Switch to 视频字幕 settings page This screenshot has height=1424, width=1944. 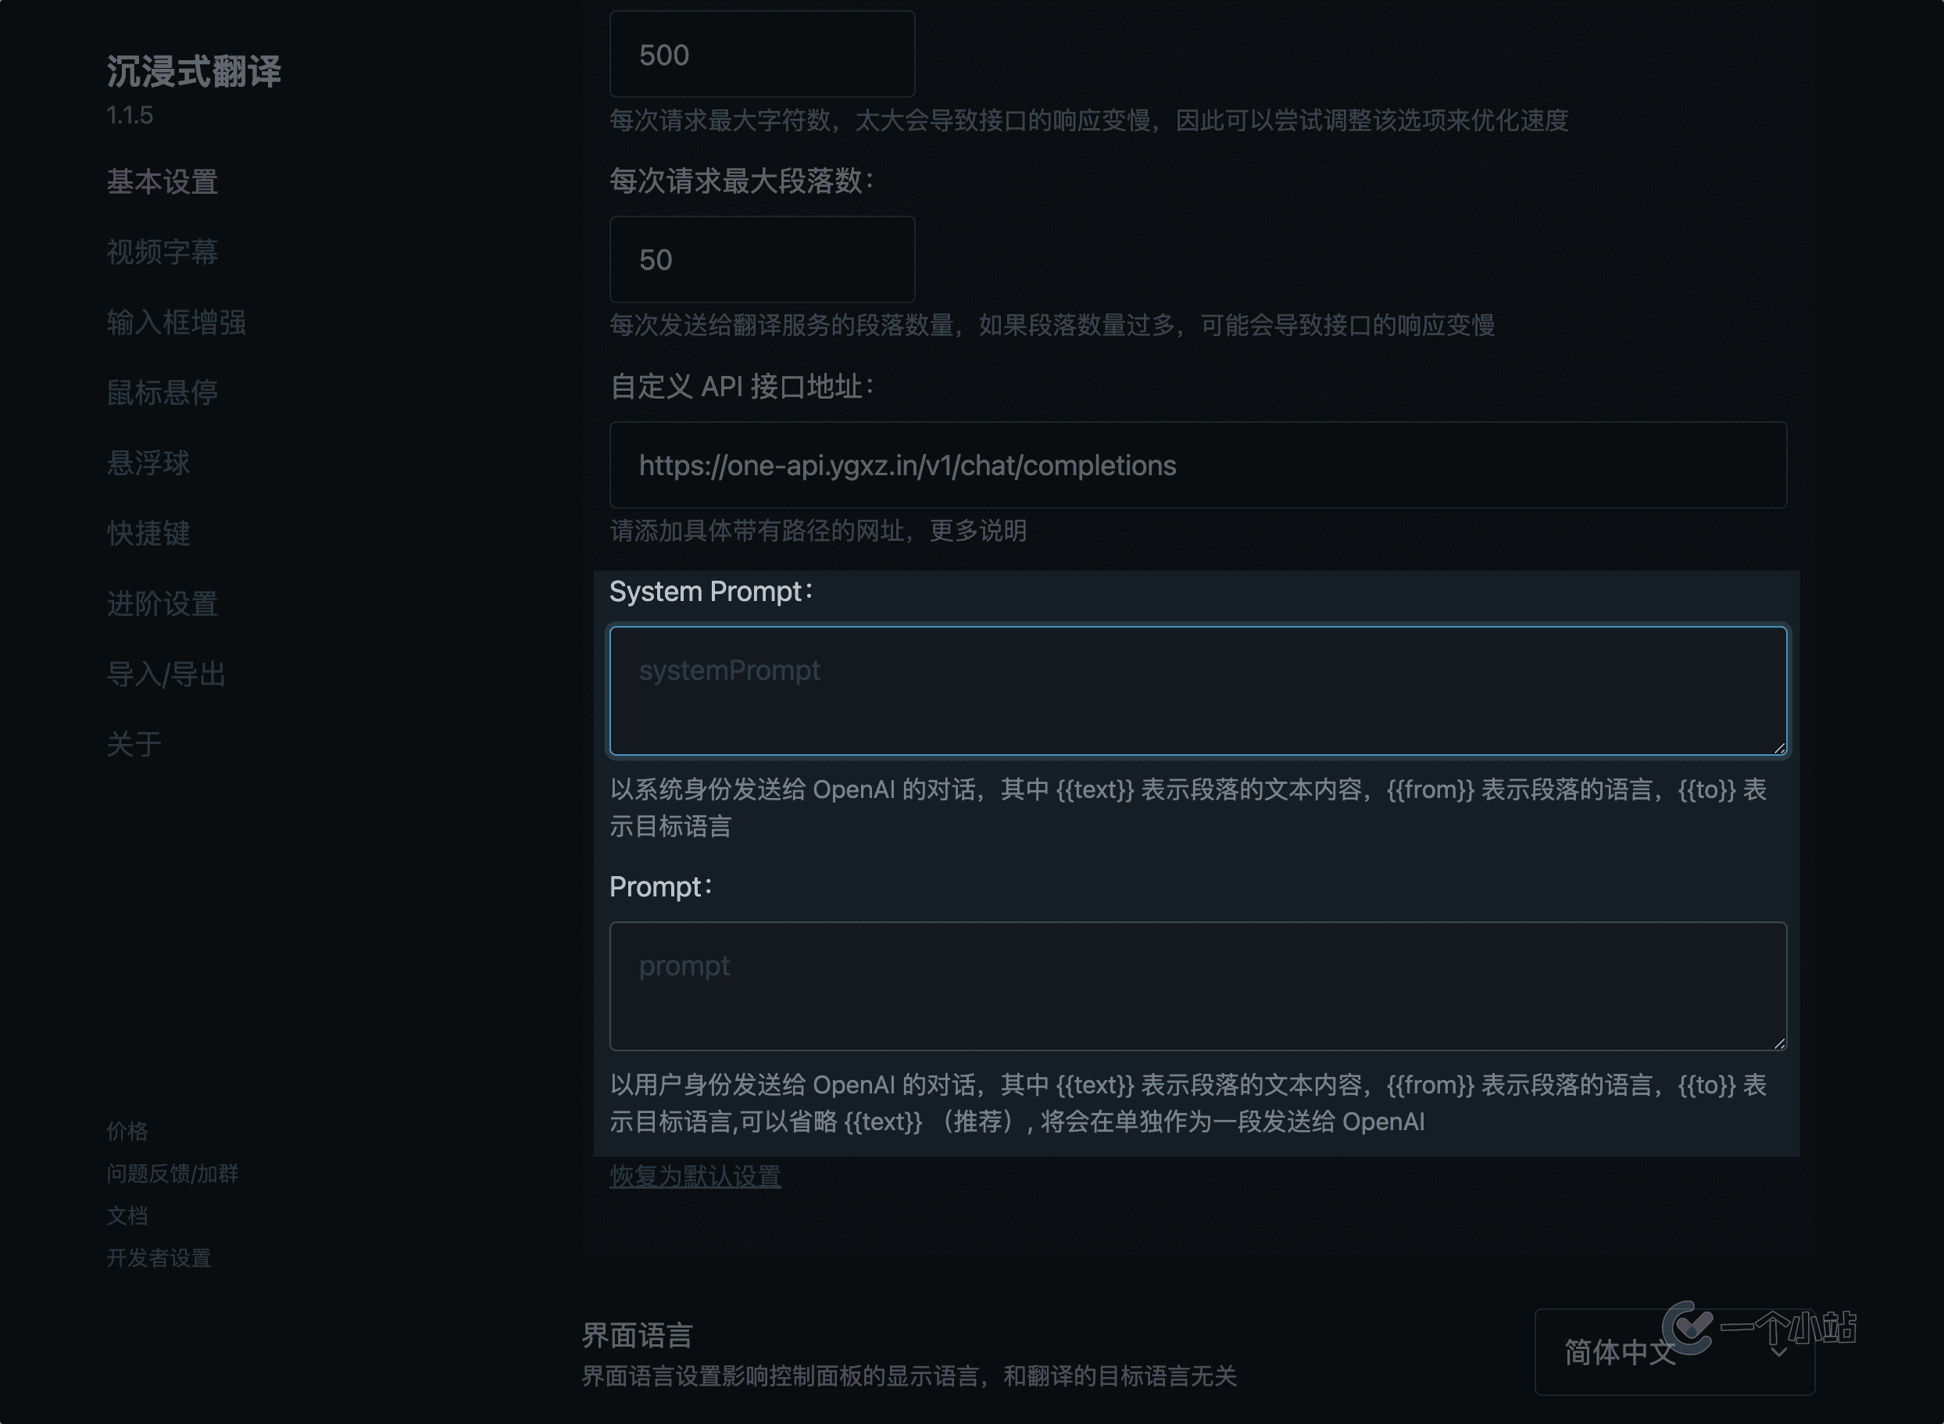point(162,252)
